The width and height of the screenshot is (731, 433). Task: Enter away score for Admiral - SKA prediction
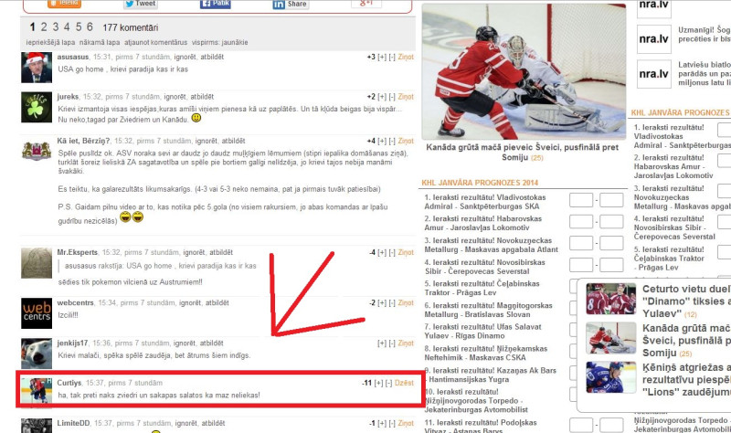[611, 200]
